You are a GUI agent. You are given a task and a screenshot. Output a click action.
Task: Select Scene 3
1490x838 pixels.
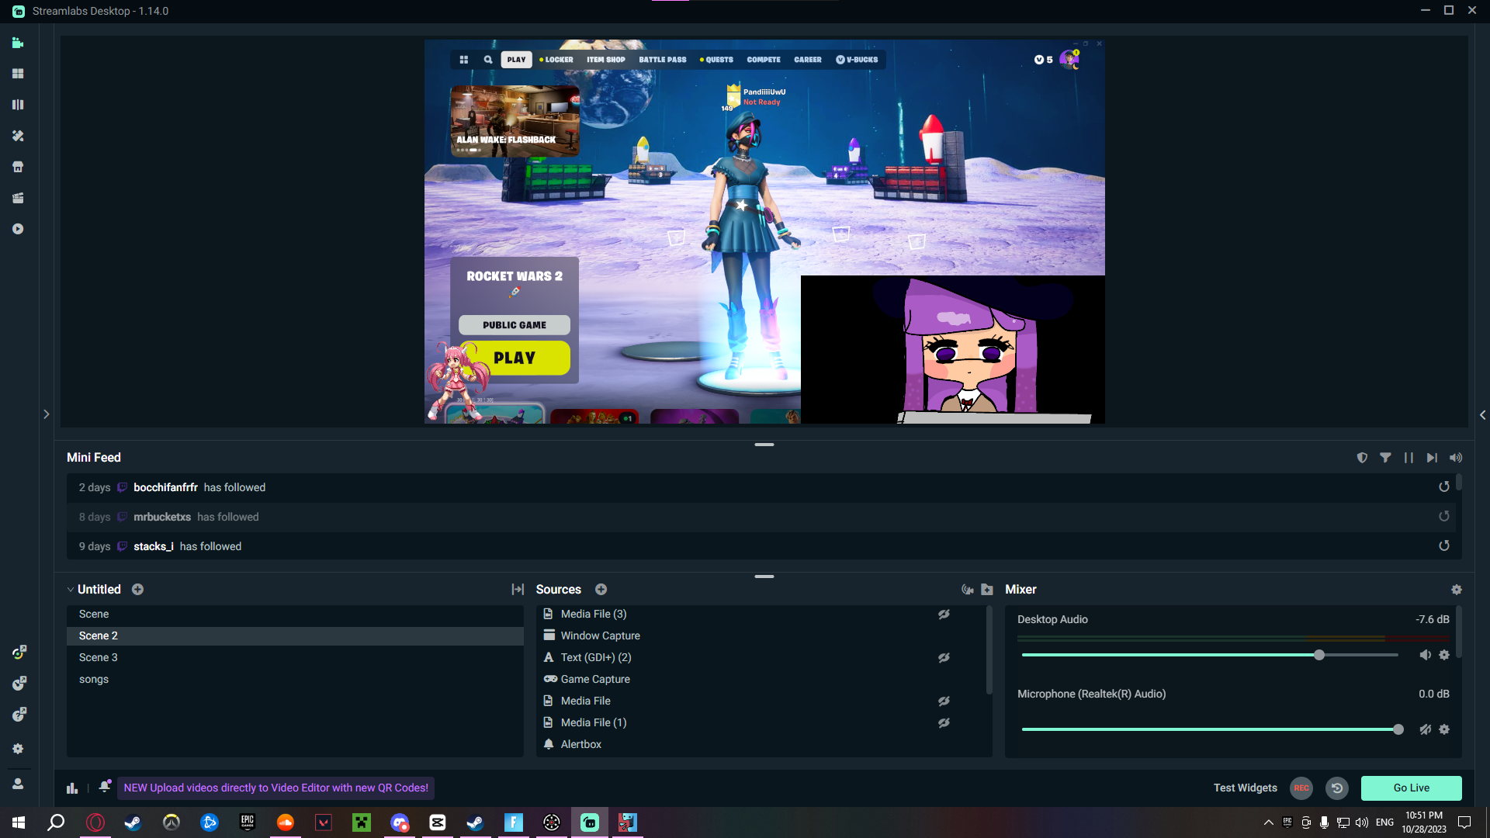coord(295,657)
